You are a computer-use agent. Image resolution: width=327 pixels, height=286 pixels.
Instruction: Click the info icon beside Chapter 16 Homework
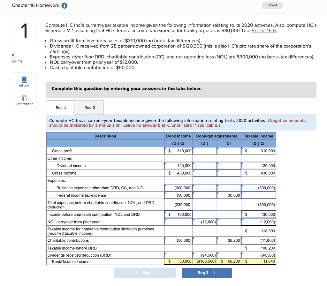[64, 5]
